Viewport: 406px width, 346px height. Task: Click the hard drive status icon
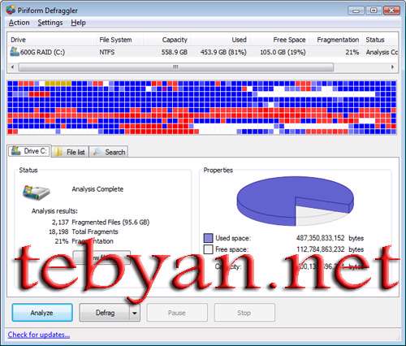pyautogui.click(x=36, y=192)
